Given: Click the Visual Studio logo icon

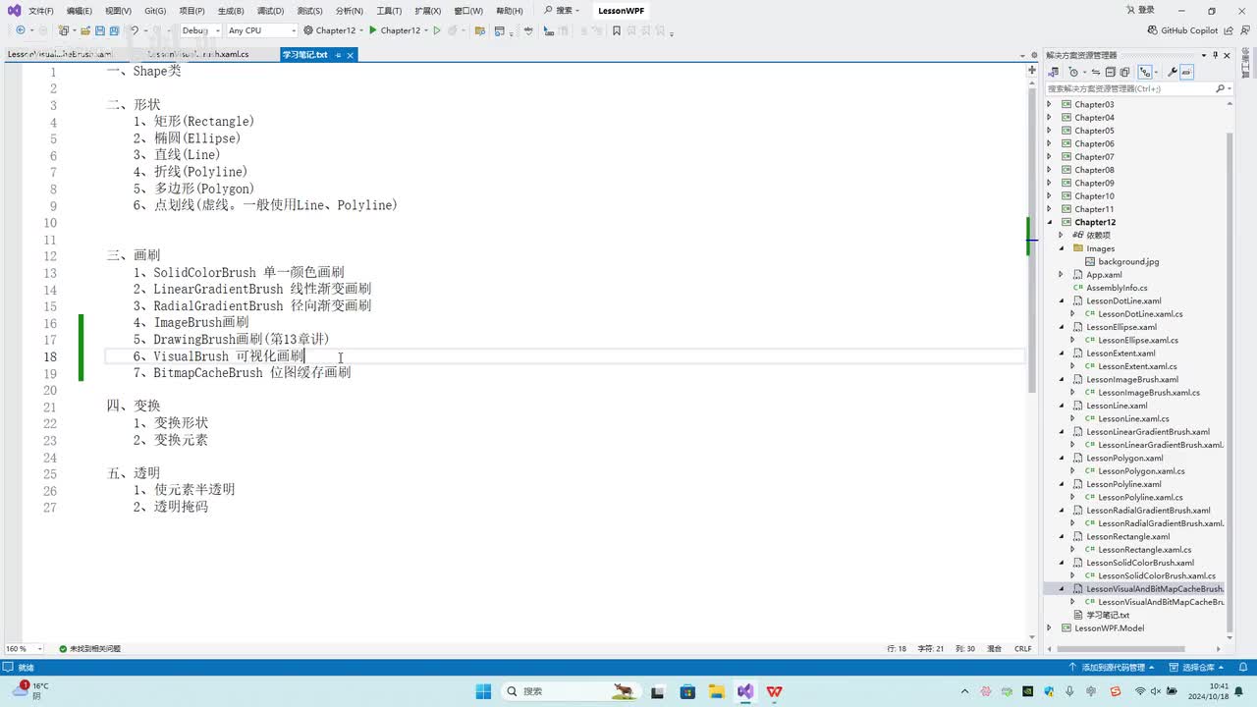Looking at the screenshot, I should coord(14,10).
